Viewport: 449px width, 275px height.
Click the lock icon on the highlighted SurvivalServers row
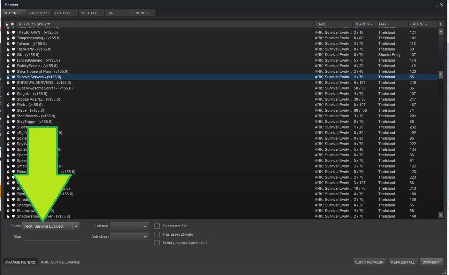click(x=8, y=77)
